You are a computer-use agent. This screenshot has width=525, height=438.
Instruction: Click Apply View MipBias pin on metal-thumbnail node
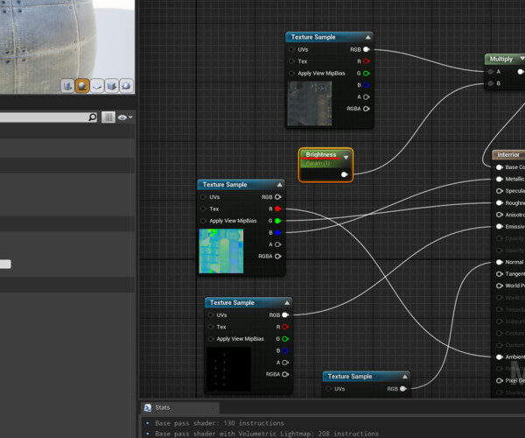[x=291, y=74]
